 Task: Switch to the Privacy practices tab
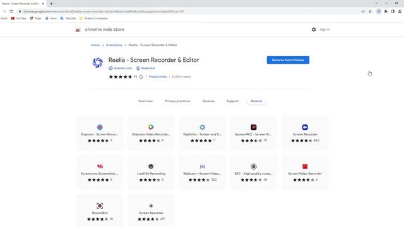[177, 101]
